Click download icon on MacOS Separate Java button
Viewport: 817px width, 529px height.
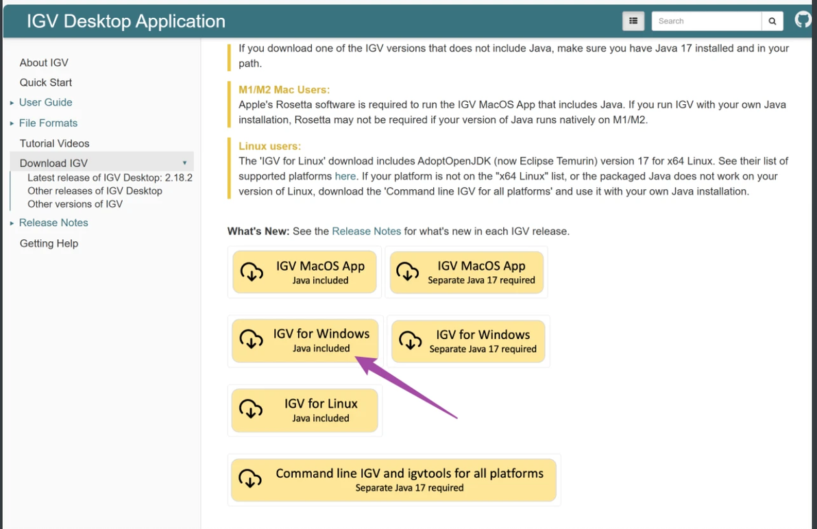(x=408, y=271)
